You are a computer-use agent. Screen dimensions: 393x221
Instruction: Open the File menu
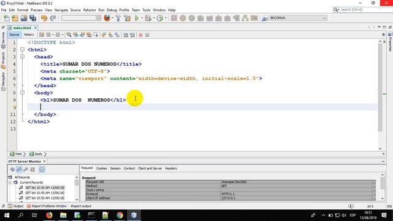pos(4,10)
